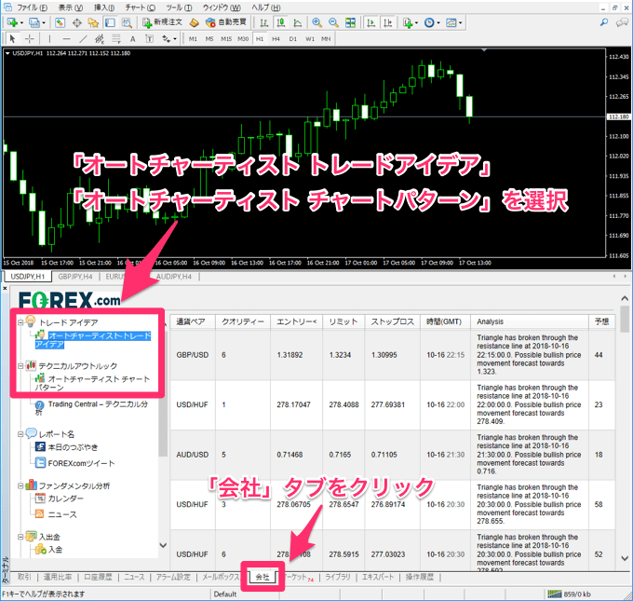Click the New Chart toolbar icon
The width and height of the screenshot is (633, 601).
(x=12, y=22)
